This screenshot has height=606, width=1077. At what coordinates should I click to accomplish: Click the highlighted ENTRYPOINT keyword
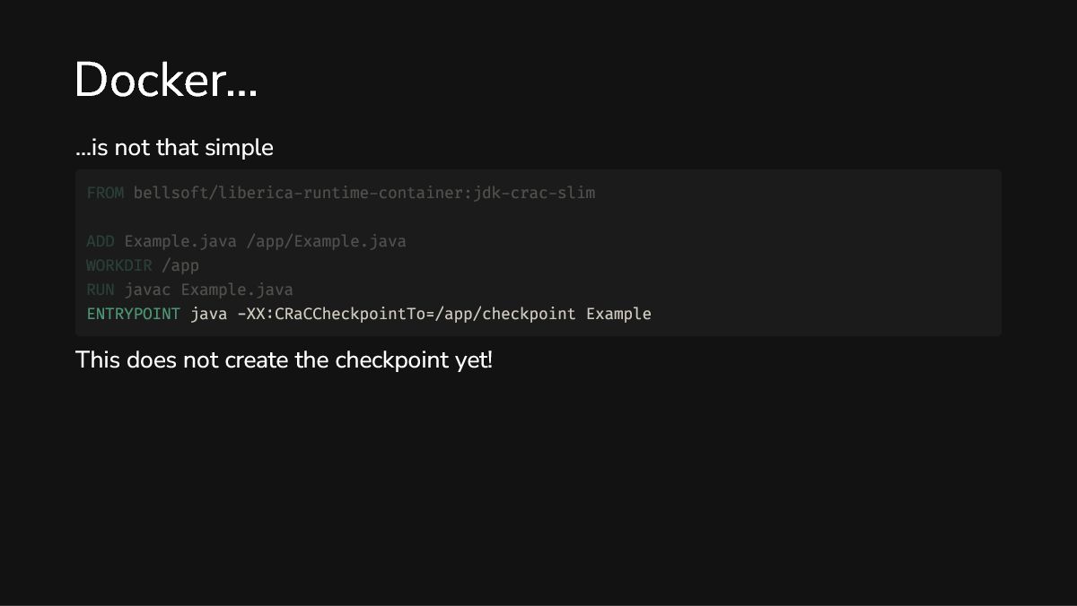tap(133, 314)
